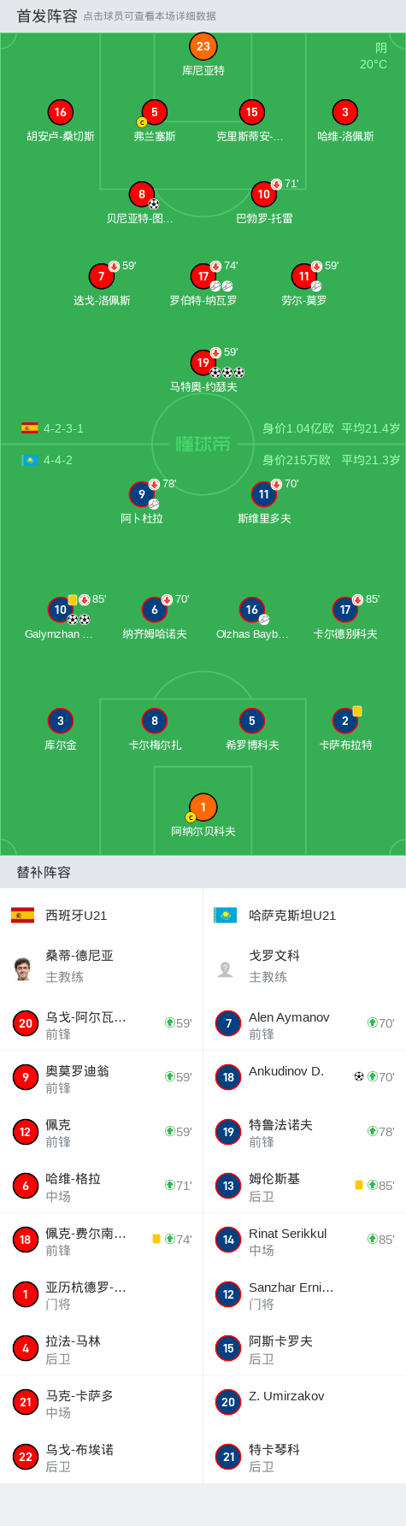View coach 桑蒂-德尼亚 profile photo
Image resolution: width=406 pixels, height=1526 pixels.
click(x=23, y=968)
